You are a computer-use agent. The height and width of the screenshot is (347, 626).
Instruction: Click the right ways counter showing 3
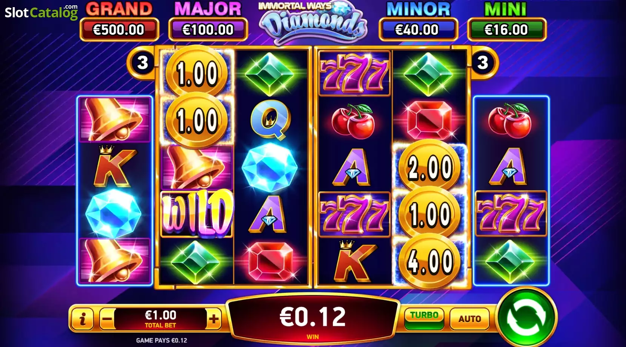click(483, 63)
